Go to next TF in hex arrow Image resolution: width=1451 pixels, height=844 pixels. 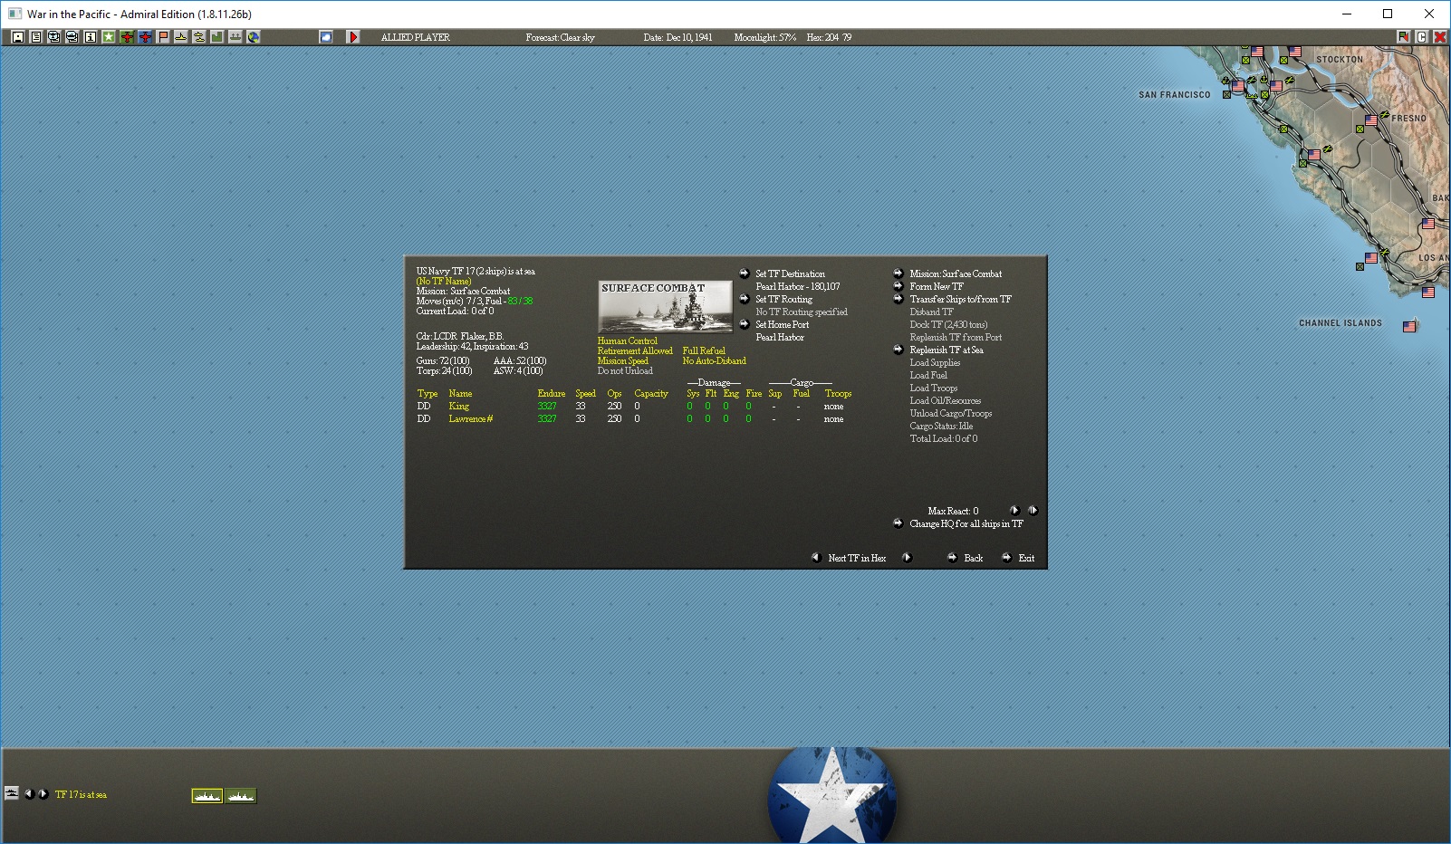tap(907, 558)
